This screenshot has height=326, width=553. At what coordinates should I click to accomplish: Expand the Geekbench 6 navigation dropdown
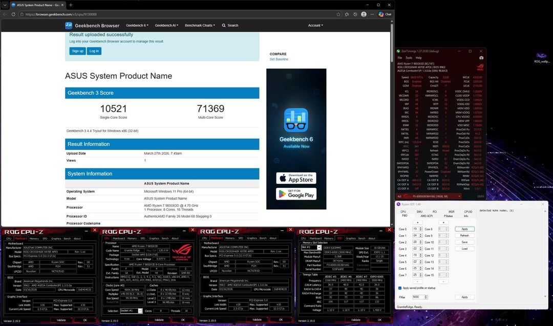[x=138, y=25]
